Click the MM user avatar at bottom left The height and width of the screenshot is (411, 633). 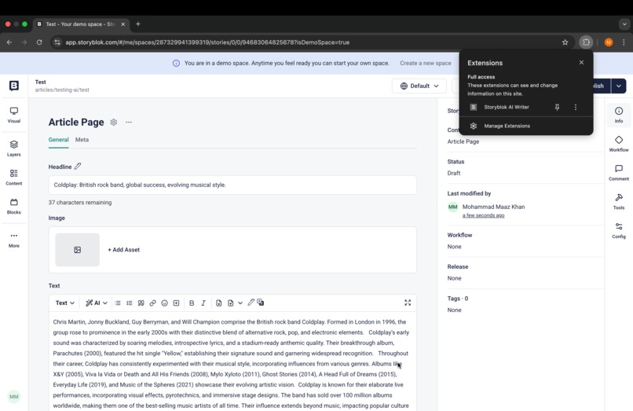13,396
